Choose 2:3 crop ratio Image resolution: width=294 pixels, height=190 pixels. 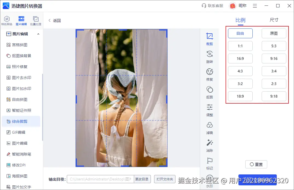pos(274,83)
